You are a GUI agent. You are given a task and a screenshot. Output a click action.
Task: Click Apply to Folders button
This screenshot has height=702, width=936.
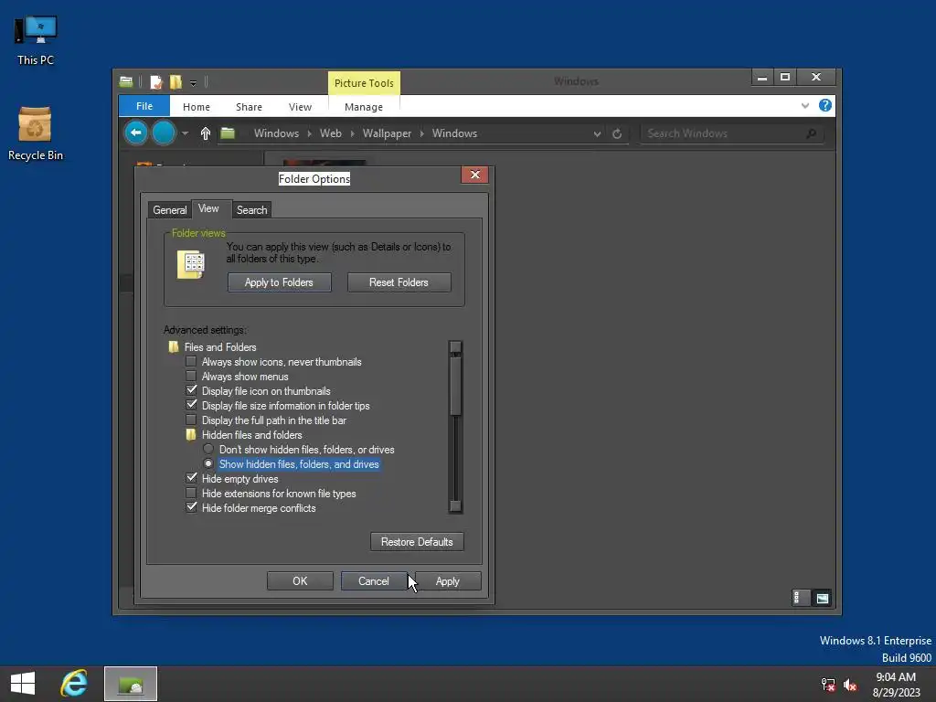pyautogui.click(x=279, y=282)
